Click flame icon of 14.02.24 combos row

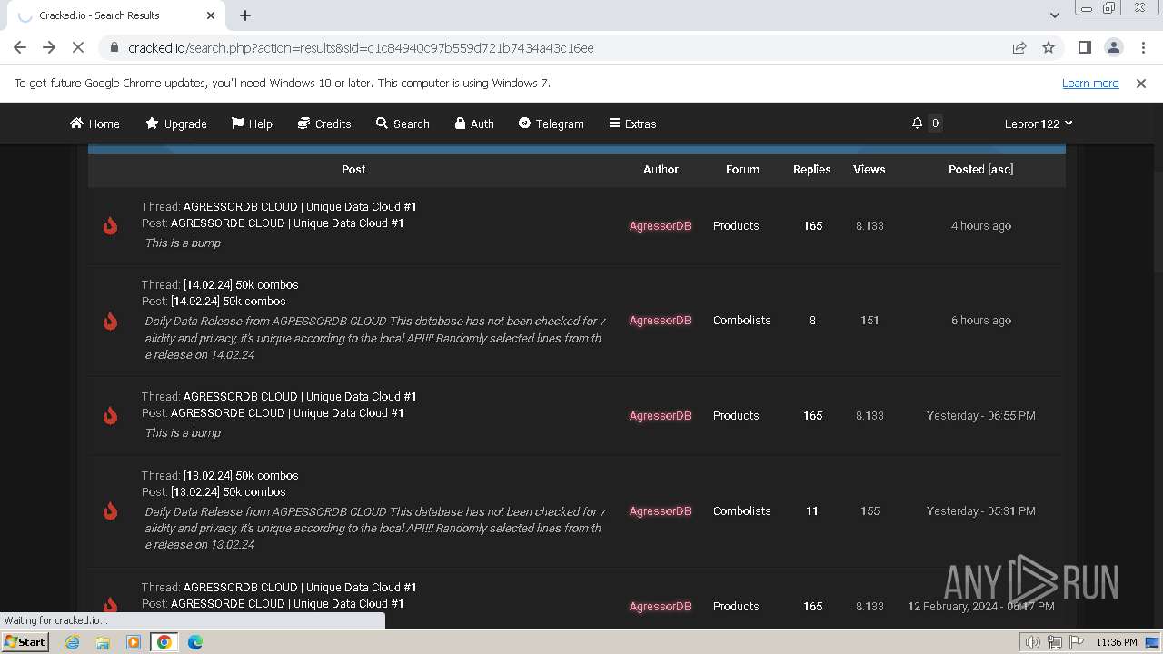(110, 321)
